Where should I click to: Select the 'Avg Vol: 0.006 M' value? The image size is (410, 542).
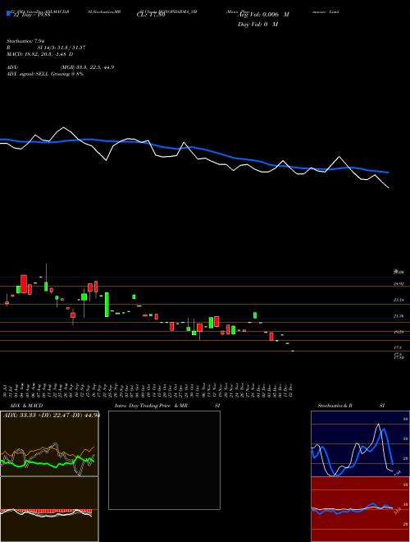coord(263,15)
